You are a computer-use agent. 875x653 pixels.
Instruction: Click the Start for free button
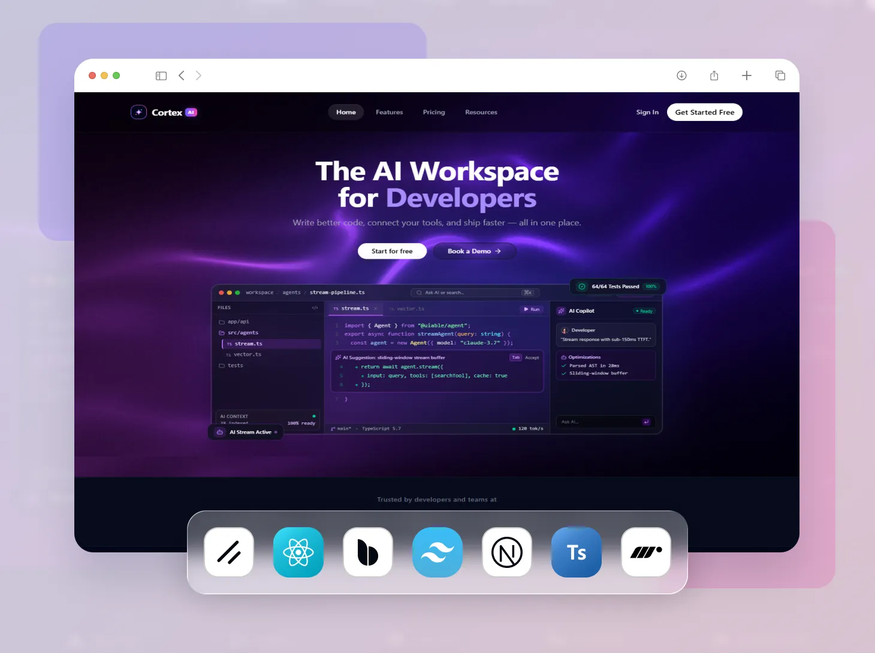[392, 251]
